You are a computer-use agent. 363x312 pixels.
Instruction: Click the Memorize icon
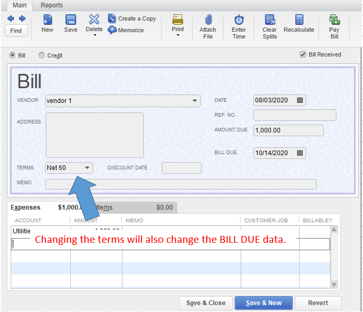112,30
